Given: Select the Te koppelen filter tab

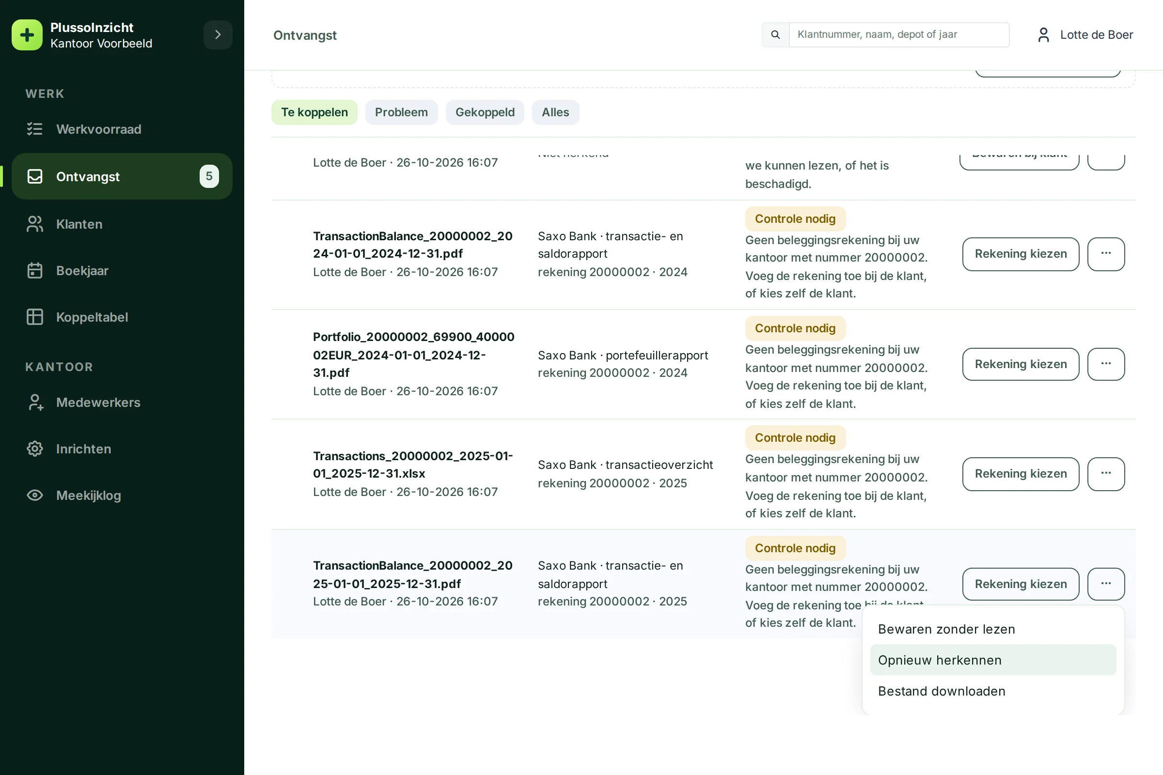Looking at the screenshot, I should pos(314,112).
